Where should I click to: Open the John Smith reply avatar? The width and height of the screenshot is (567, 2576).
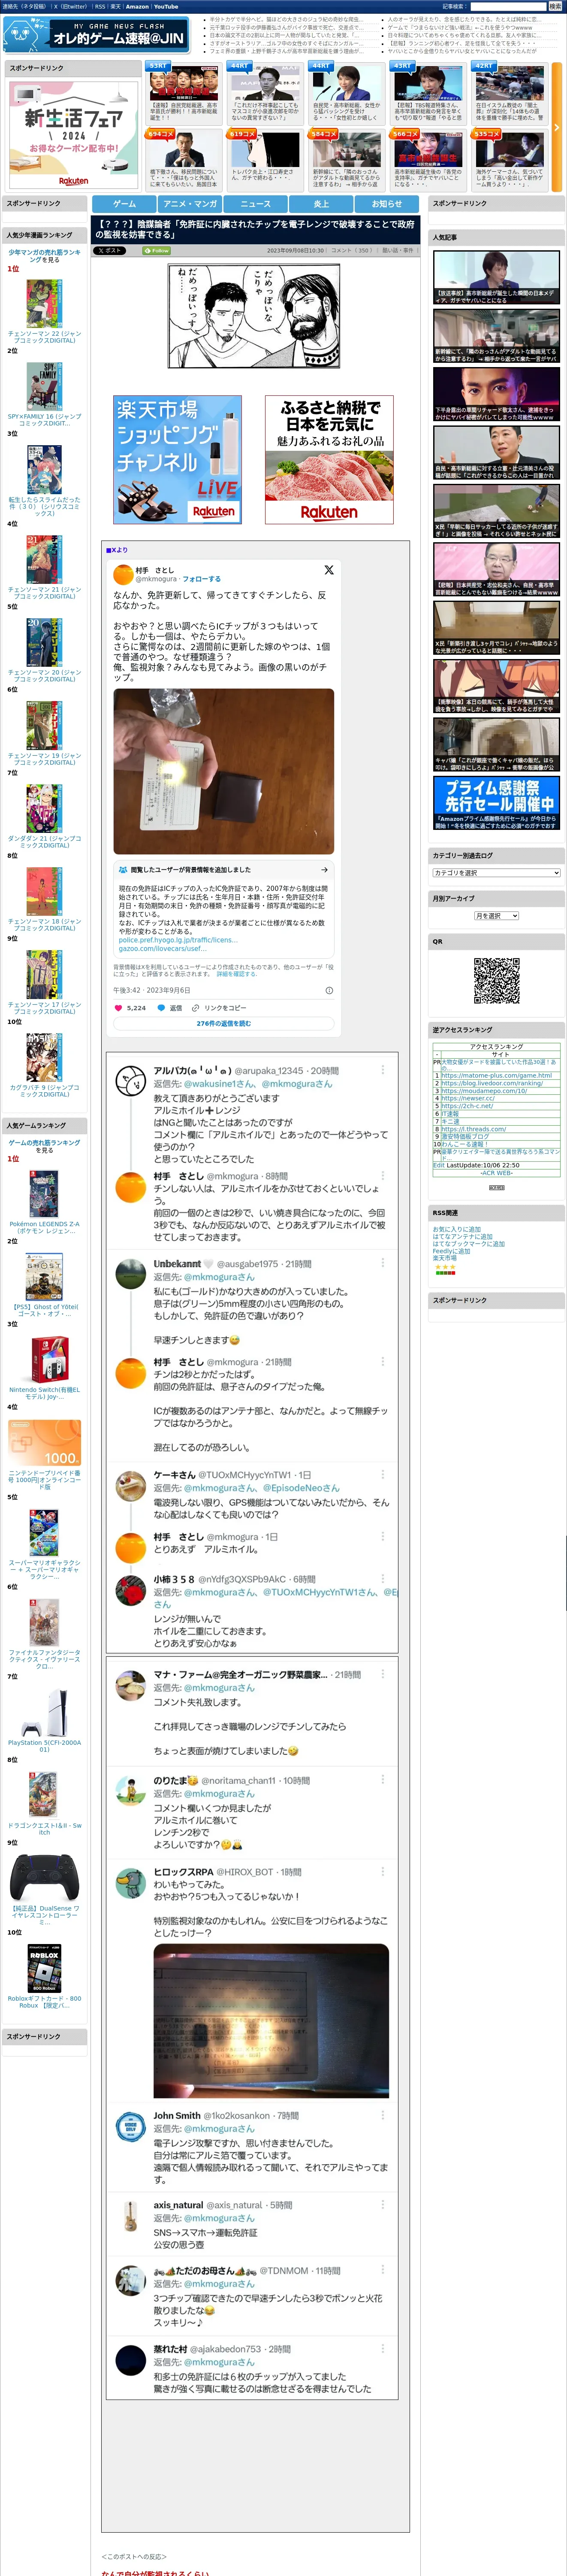[131, 2126]
